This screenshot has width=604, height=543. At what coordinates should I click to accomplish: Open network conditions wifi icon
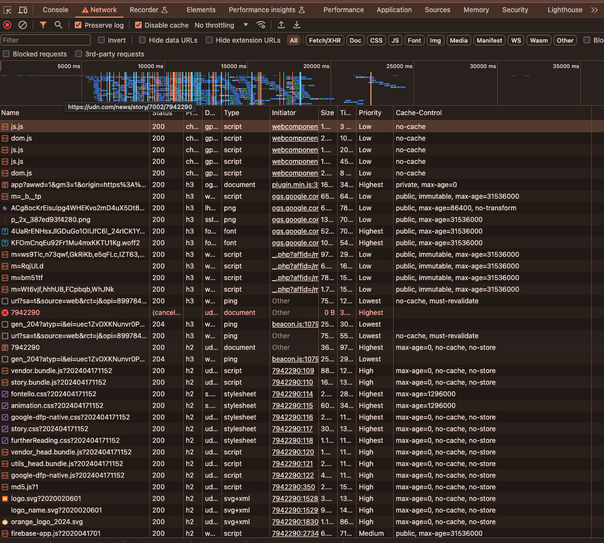[261, 25]
